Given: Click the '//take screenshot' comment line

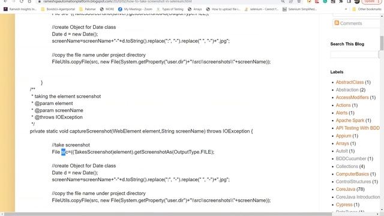Looking at the screenshot, I should 71,145.
